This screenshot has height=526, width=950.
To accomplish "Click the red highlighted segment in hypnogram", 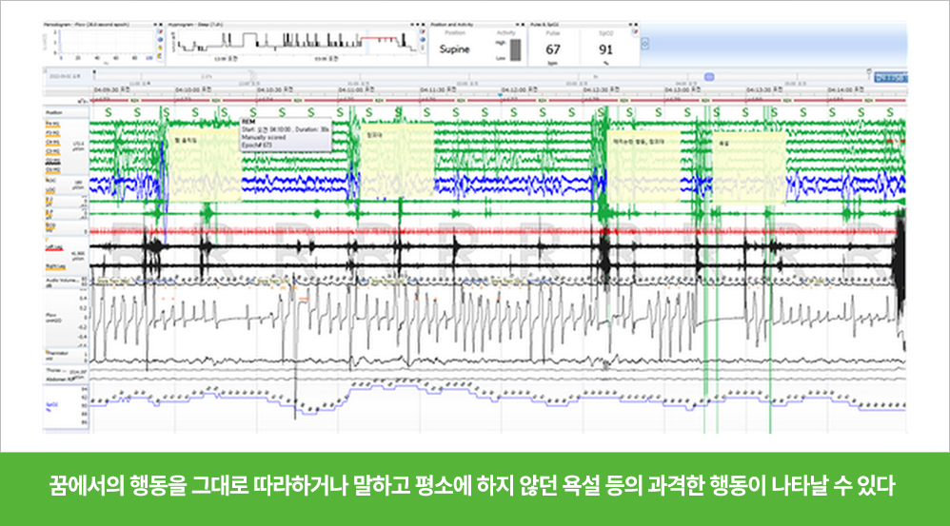I will 379,38.
